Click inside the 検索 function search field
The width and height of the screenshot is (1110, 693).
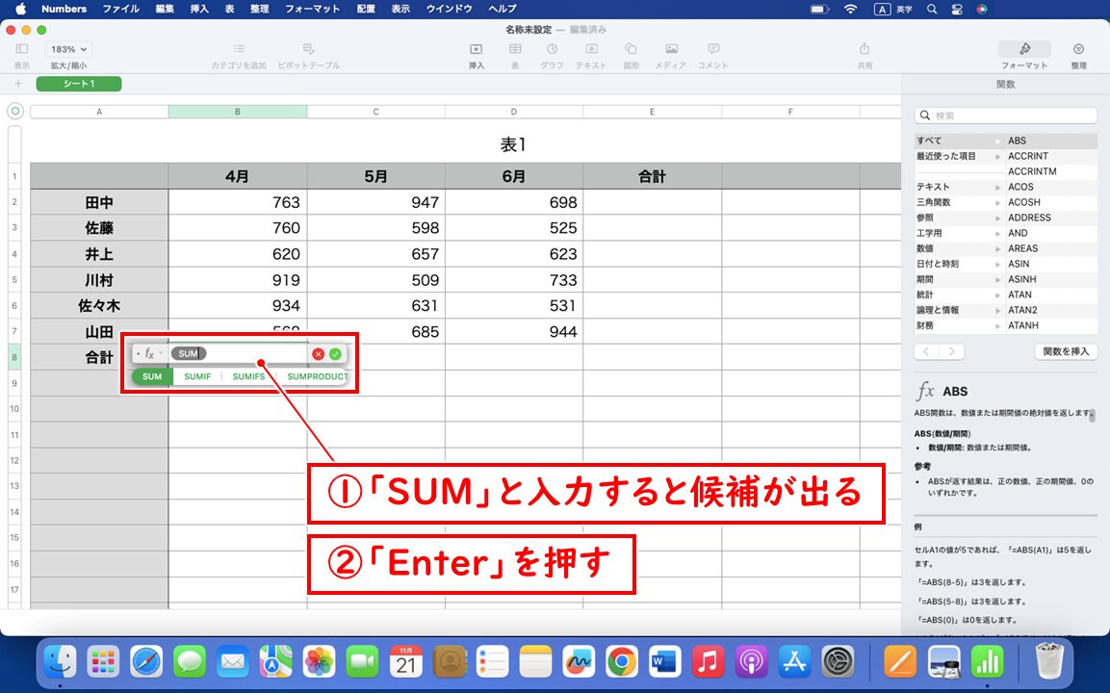(x=1005, y=115)
